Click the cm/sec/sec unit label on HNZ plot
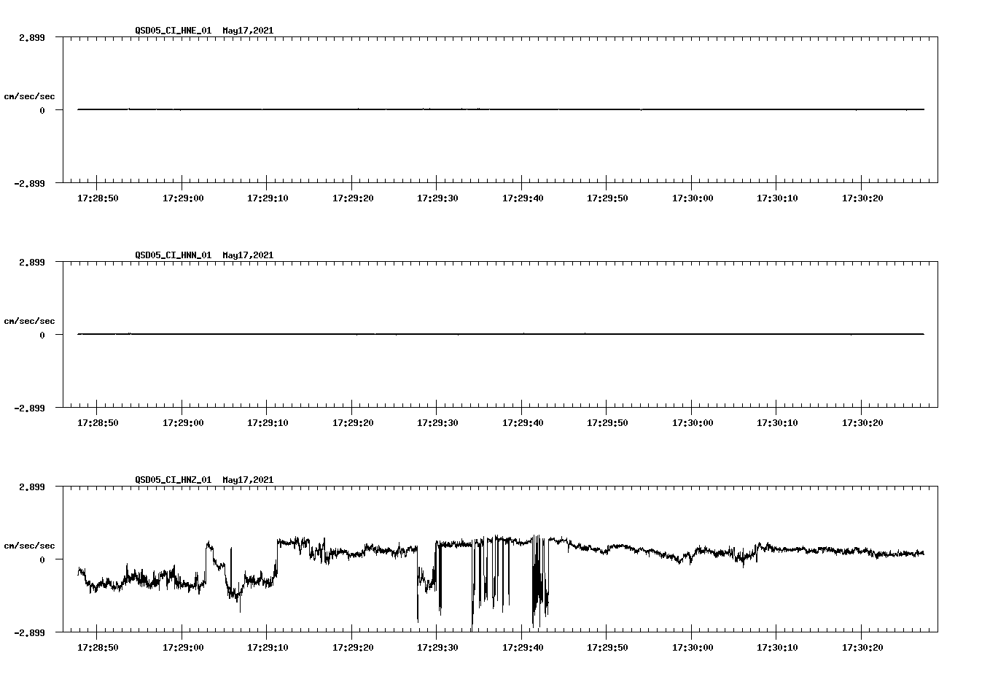The image size is (990, 674). (30, 544)
